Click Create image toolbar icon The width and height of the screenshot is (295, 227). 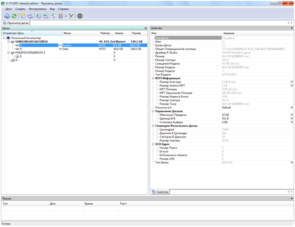point(46,16)
